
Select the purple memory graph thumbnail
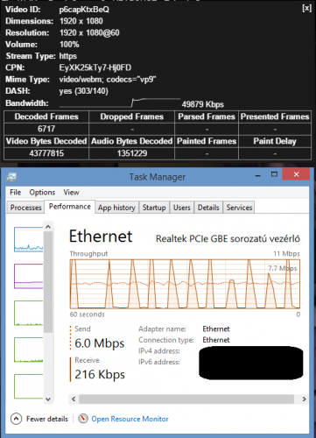click(29, 276)
